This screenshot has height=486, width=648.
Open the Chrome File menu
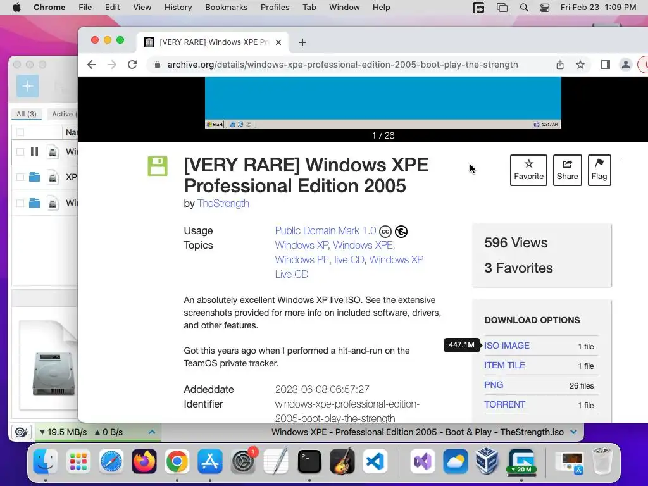click(x=85, y=8)
